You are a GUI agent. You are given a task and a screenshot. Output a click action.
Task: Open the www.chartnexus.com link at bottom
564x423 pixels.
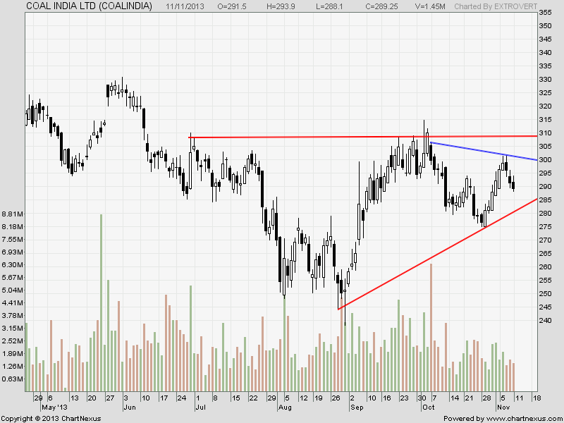pos(522,418)
